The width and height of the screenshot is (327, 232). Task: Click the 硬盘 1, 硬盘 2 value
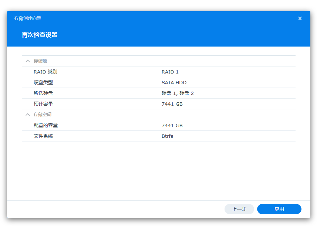(x=178, y=93)
